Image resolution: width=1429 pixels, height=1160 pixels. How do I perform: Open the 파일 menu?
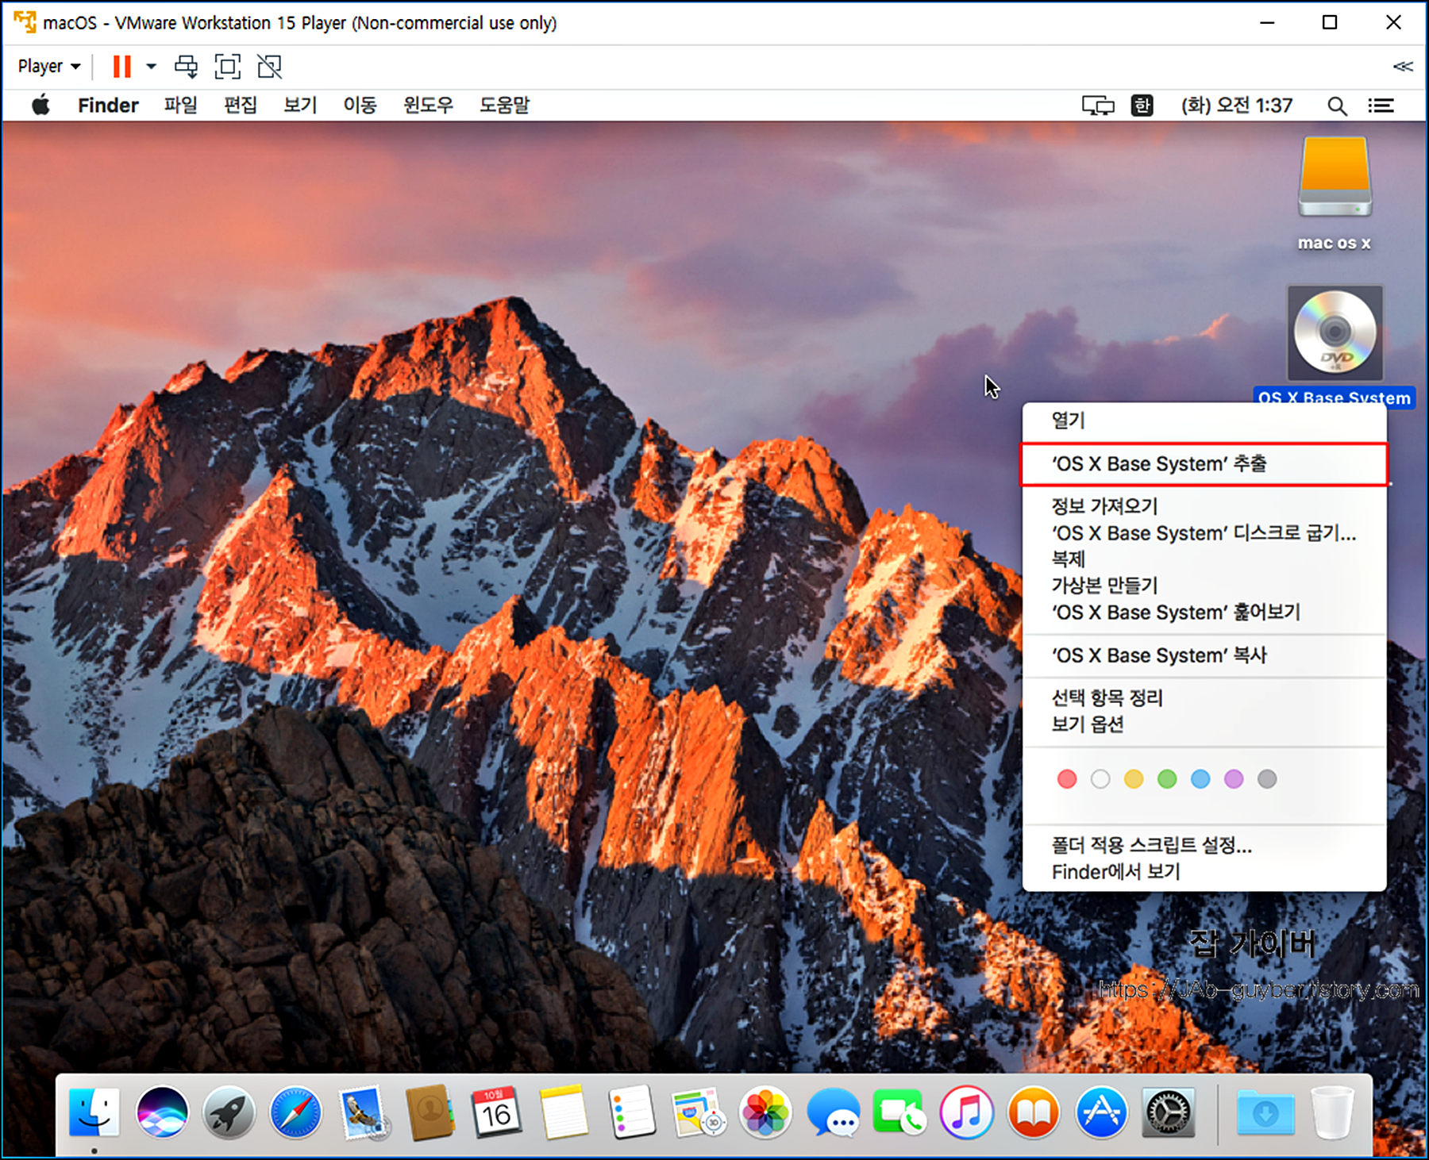tap(180, 106)
